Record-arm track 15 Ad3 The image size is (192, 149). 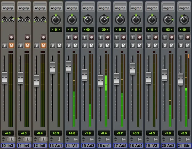[92, 37]
